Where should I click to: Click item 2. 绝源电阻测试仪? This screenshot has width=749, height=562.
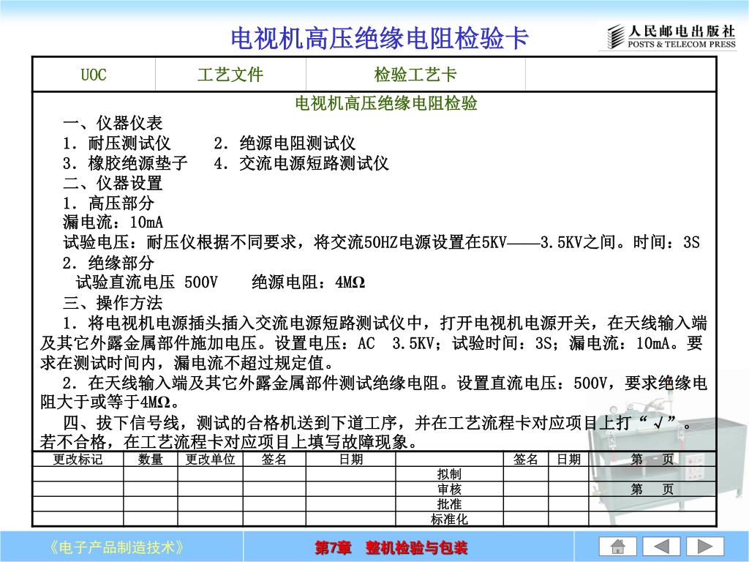tap(285, 143)
